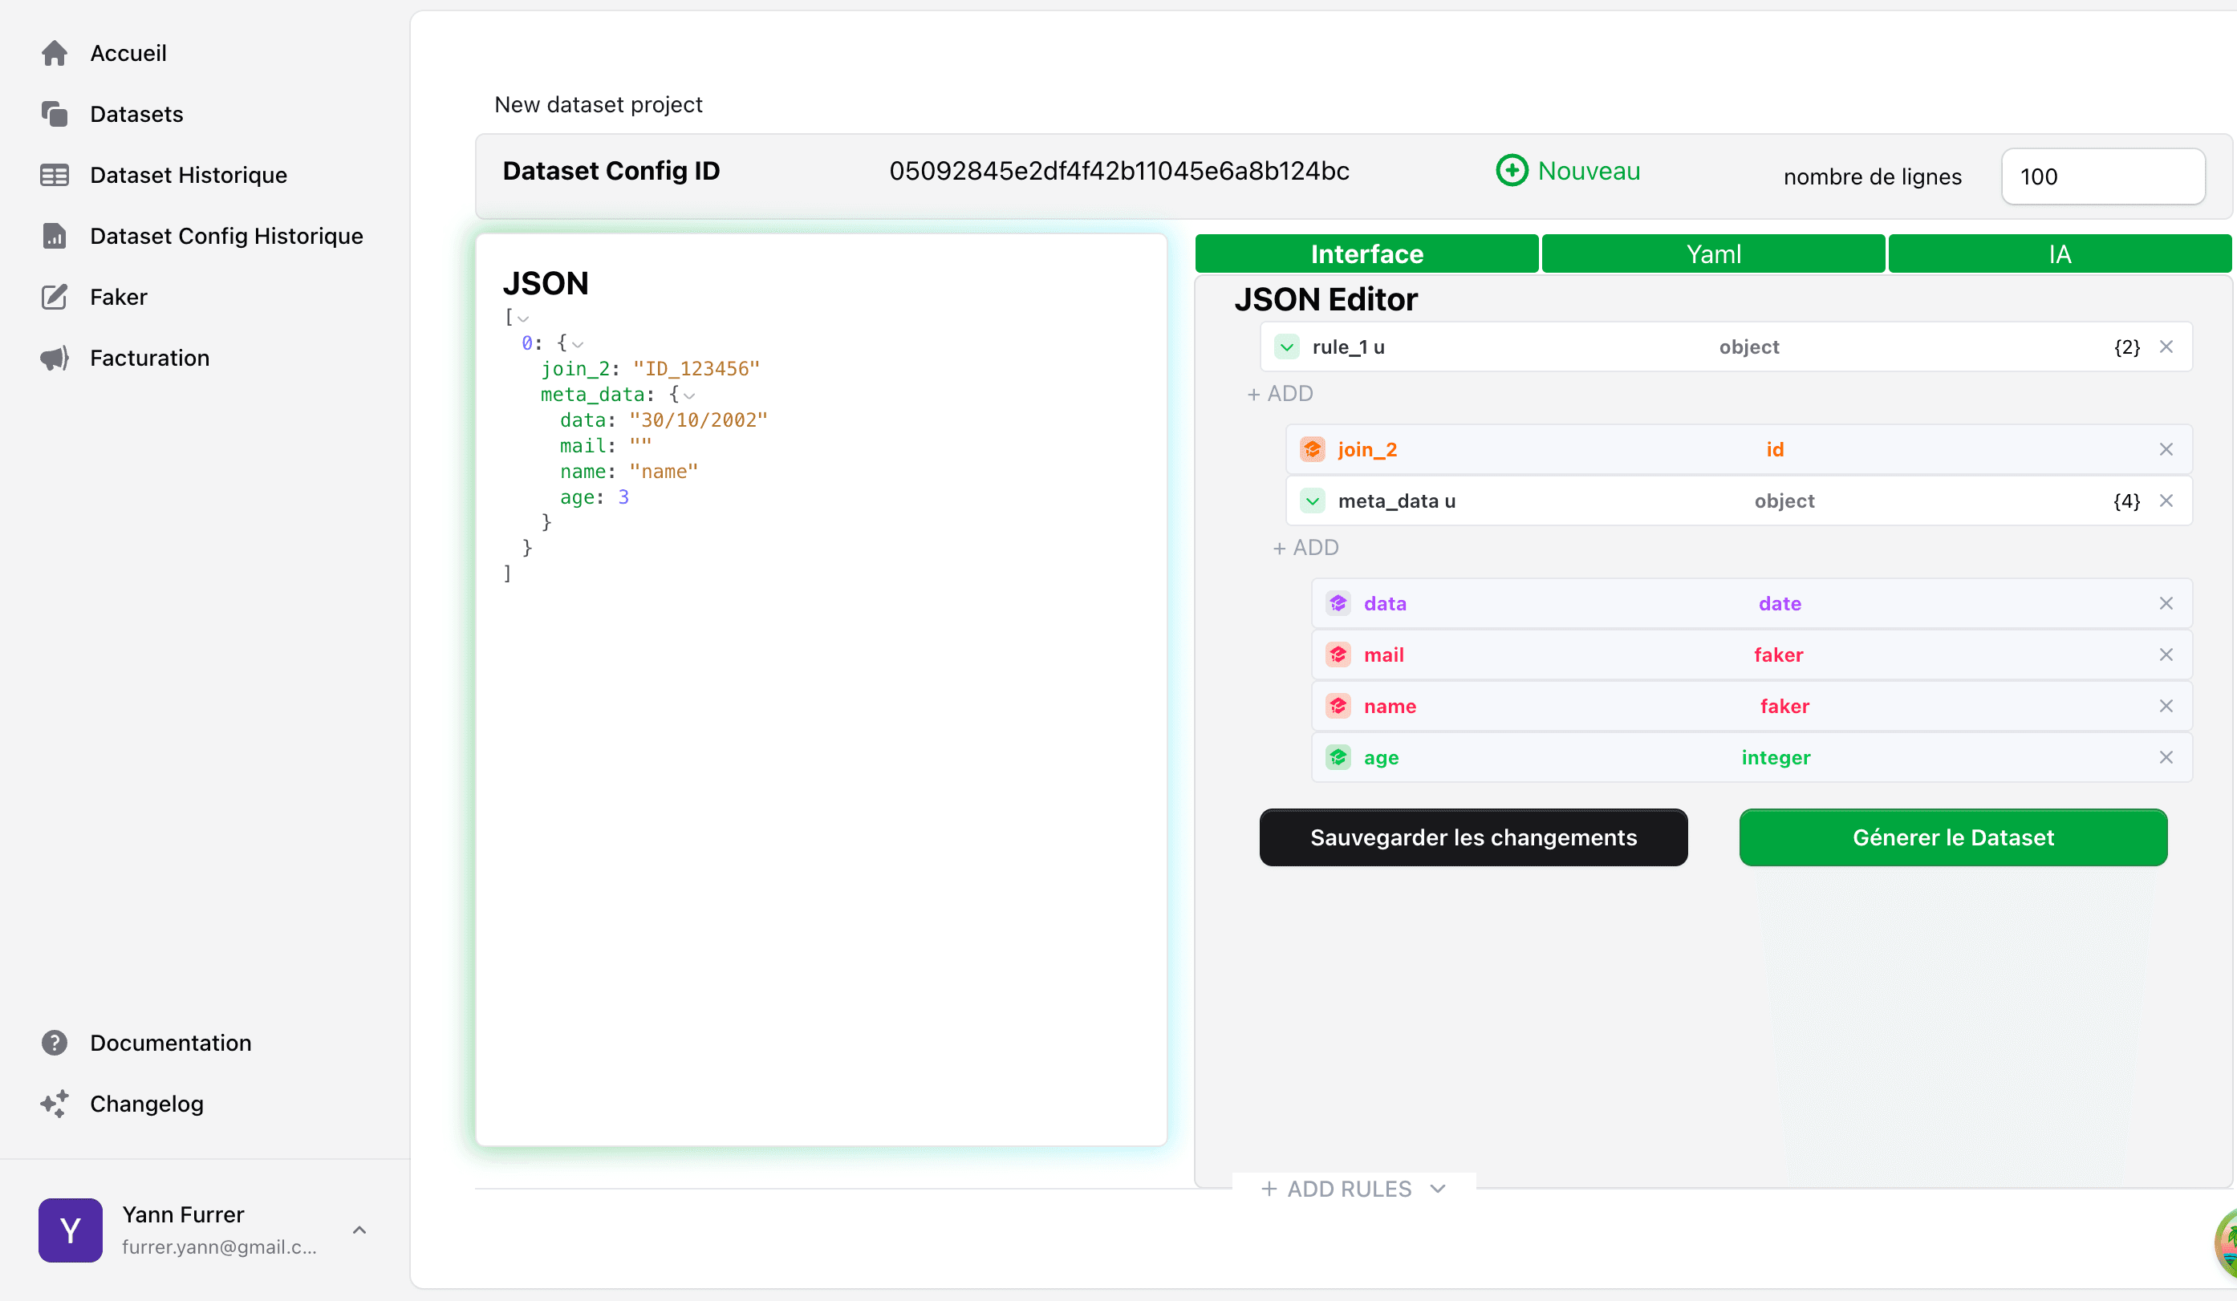Collapse the rule_1 object chevron
2237x1301 pixels.
(1286, 348)
